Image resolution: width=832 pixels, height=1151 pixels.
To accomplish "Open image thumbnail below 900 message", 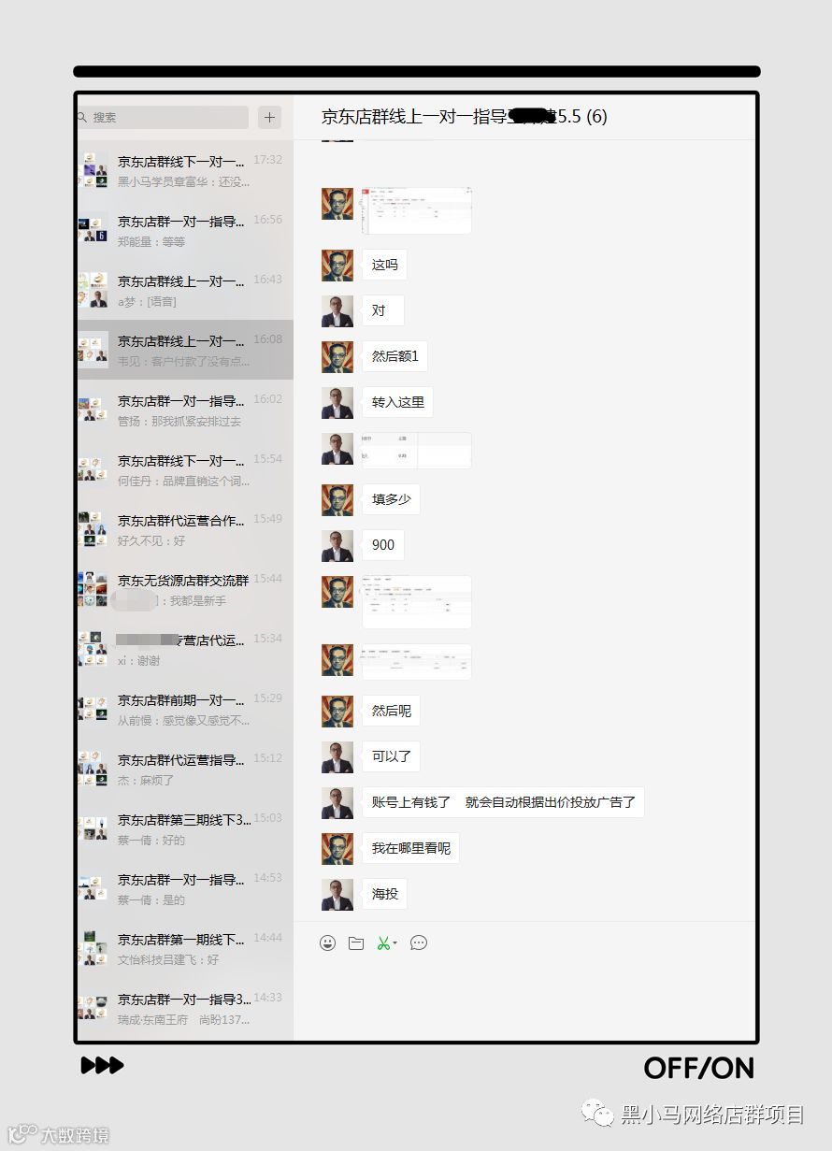I will click(416, 602).
